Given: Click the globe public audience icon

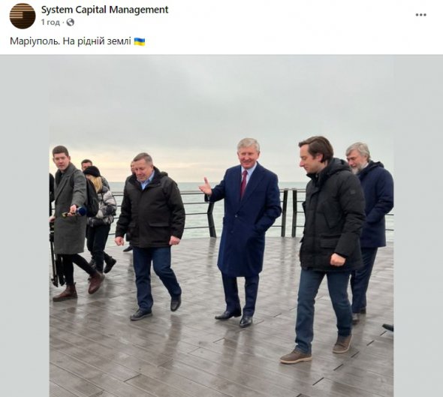Looking at the screenshot, I should pos(71,23).
